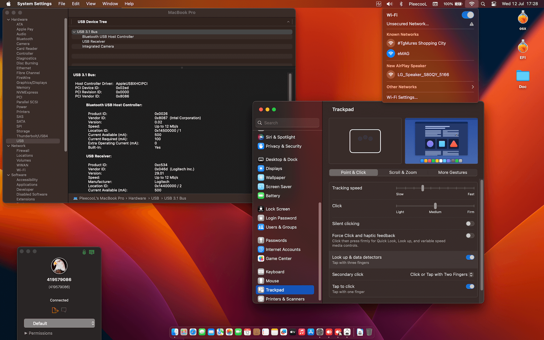Open Control Center from menu bar
This screenshot has width=544, height=340.
click(x=494, y=4)
